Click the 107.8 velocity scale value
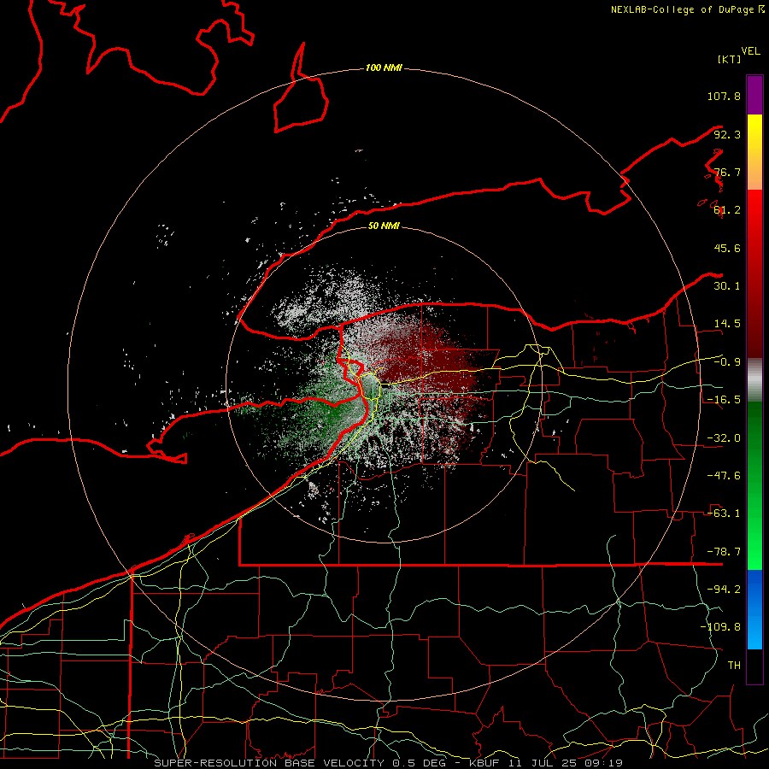The width and height of the screenshot is (769, 769). [x=724, y=96]
